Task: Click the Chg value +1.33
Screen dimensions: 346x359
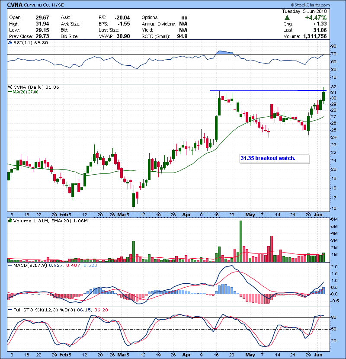Action: point(320,24)
